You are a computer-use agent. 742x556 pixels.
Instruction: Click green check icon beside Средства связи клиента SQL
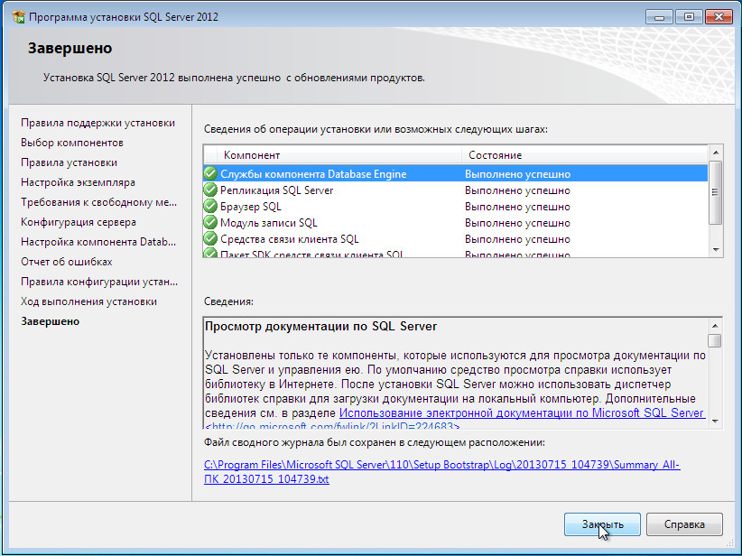(210, 238)
